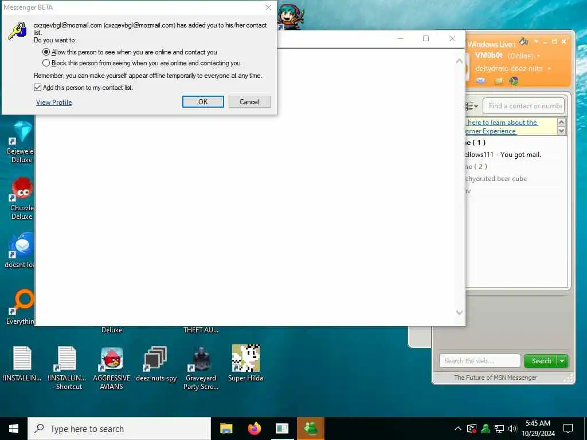Open the Graveyard Party Scre... shortcut

pos(201,368)
